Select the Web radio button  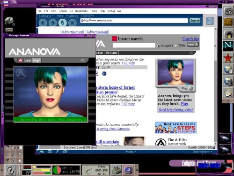click(176, 46)
